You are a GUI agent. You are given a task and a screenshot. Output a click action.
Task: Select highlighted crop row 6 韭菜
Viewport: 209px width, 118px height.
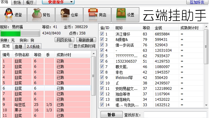[x=46, y=88]
